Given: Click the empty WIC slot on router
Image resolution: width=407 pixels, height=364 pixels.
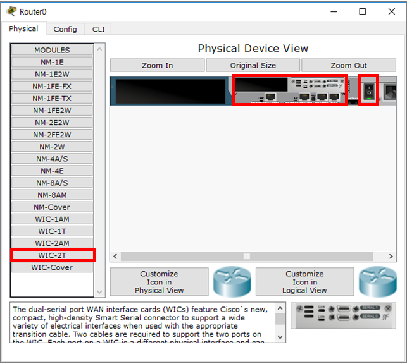Looking at the screenshot, I should (x=261, y=85).
